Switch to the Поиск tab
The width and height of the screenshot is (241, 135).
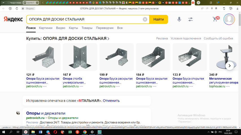pyautogui.click(x=31, y=28)
